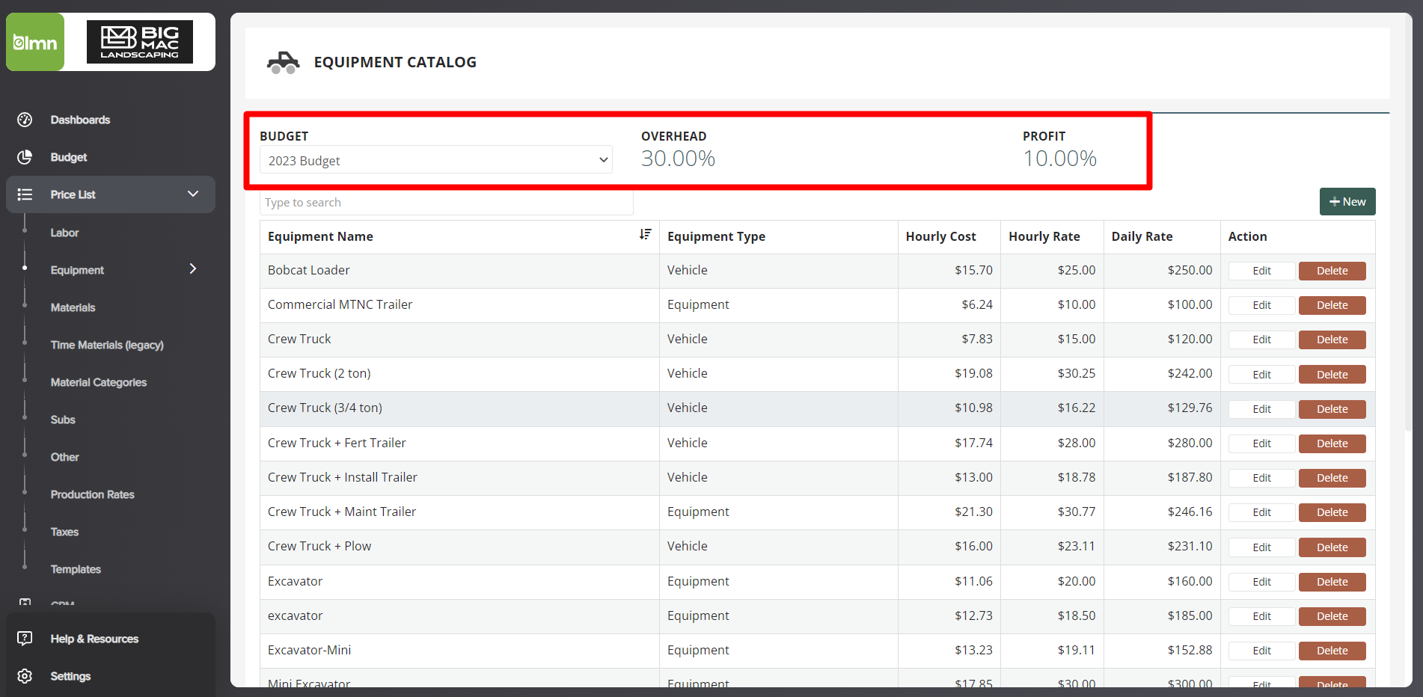Select Materials in Price List
Screen dimensions: 1423x697
pos(73,307)
